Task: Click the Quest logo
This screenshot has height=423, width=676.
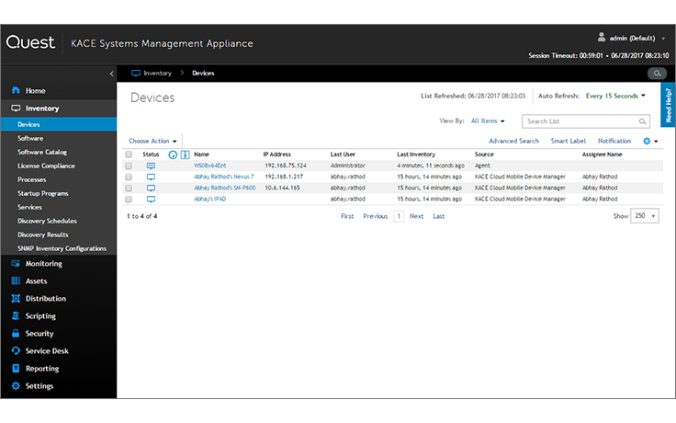Action: point(30,42)
